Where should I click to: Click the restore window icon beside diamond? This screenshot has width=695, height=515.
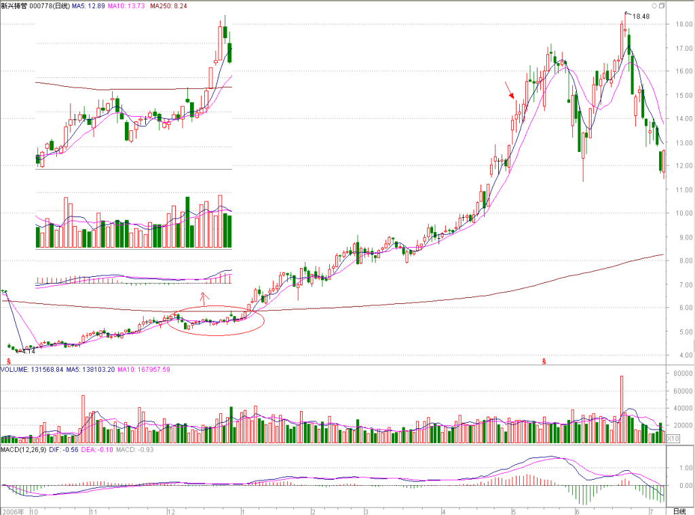click(662, 5)
